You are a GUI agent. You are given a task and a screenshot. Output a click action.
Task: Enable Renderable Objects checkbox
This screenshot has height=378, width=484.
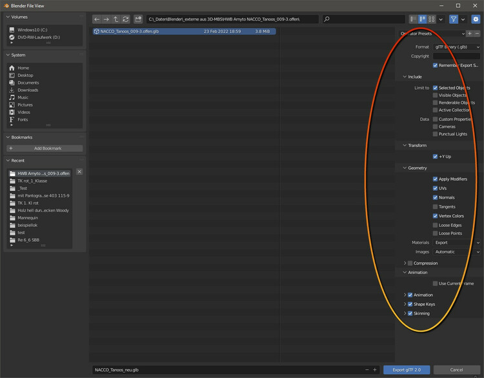coord(435,103)
